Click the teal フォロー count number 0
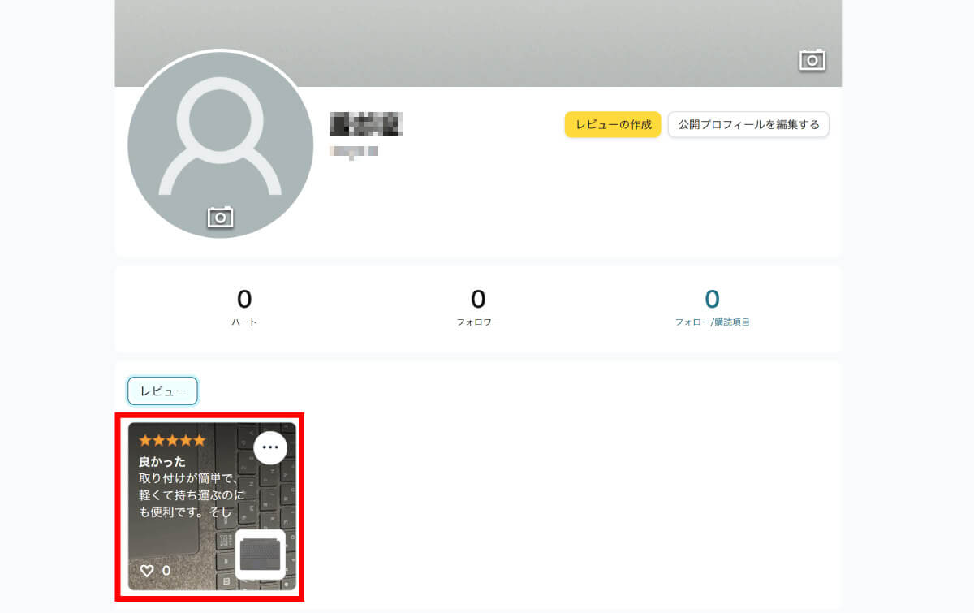 pos(712,299)
